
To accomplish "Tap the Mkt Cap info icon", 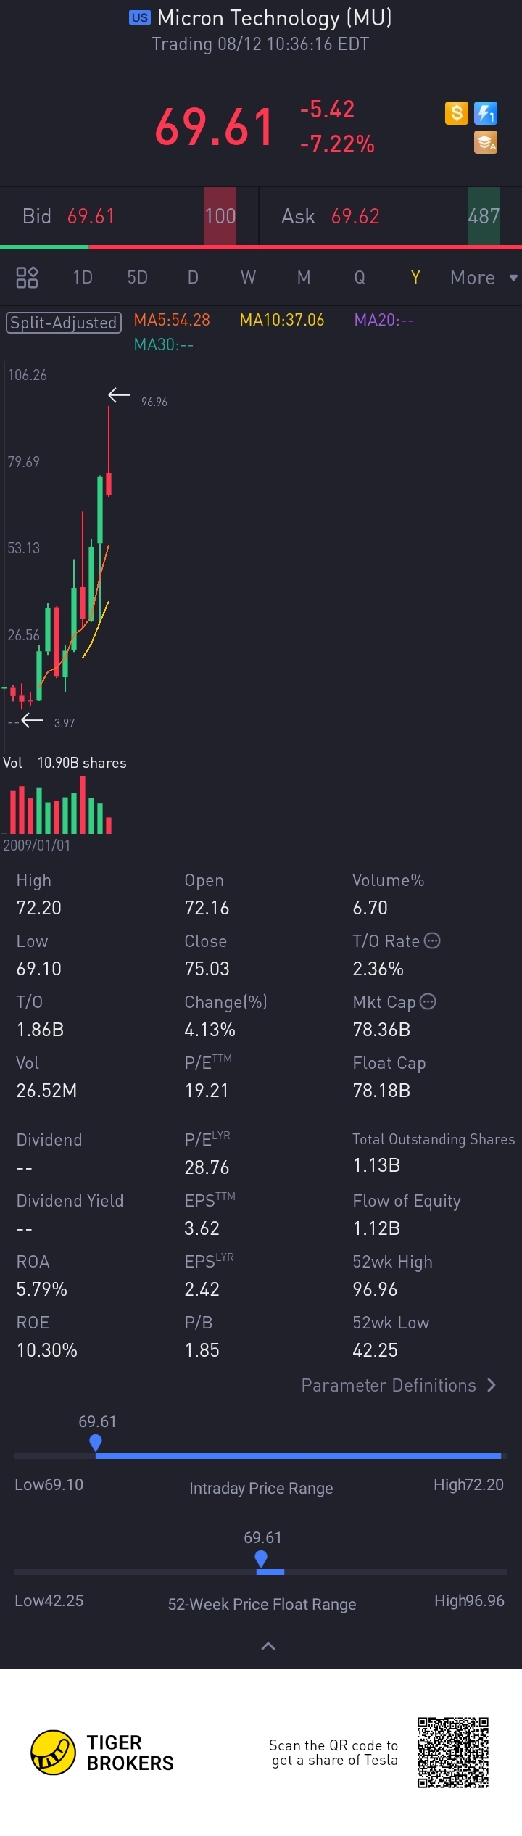I will click(428, 1001).
